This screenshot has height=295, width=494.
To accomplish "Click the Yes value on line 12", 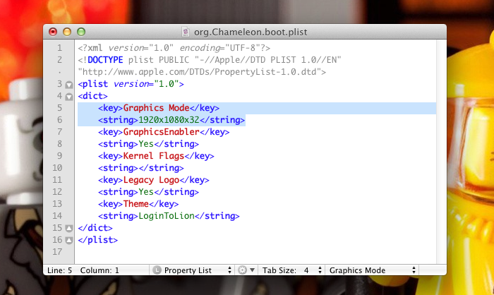I will point(146,192).
